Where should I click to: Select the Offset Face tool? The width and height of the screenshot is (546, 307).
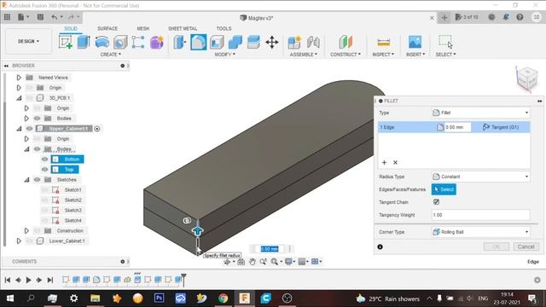253,43
